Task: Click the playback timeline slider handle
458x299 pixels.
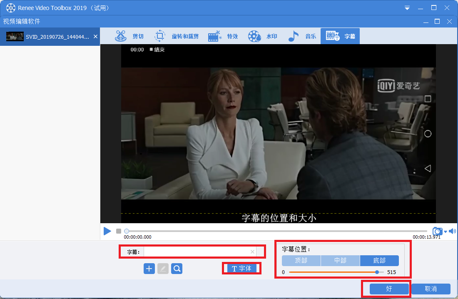Action: [127, 231]
